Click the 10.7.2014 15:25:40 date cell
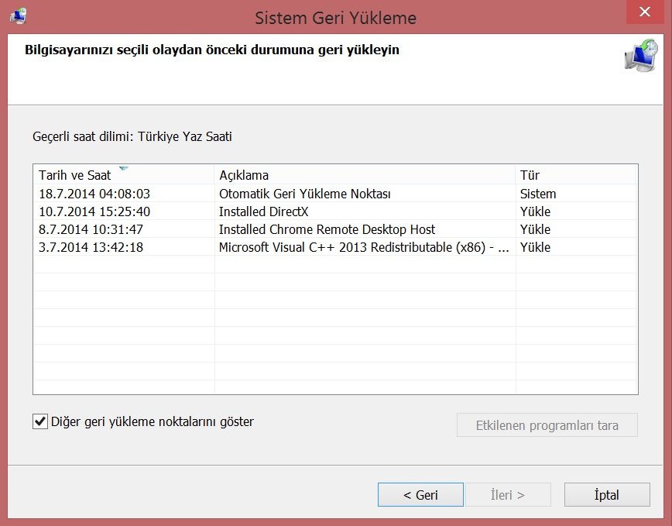Screen dimensions: 672x526 click(94, 211)
